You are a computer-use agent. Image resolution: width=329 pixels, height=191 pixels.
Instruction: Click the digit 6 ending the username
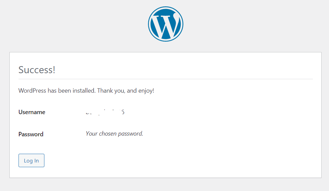click(x=123, y=112)
